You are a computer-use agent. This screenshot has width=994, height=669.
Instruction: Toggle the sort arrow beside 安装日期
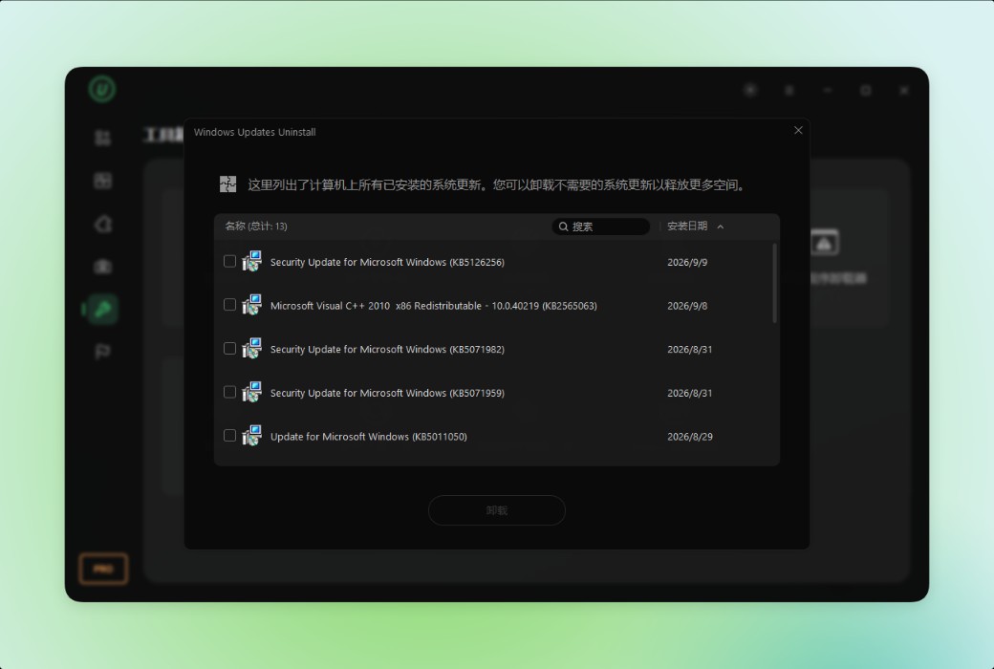(720, 227)
